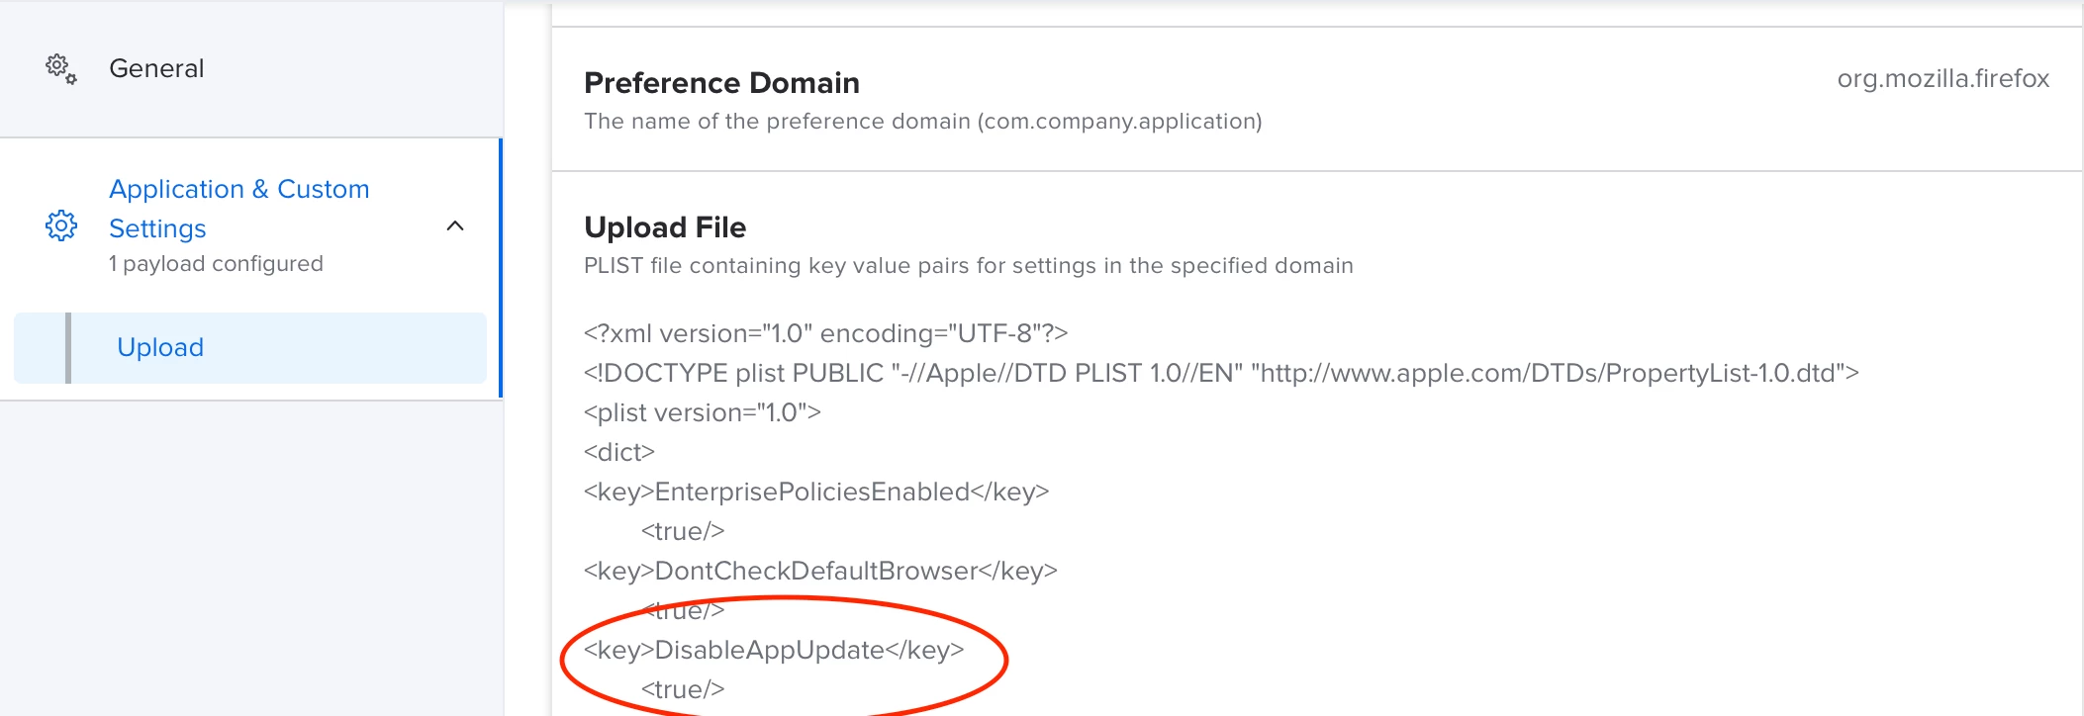2084x716 pixels.
Task: Select the Application & Custom Settings label
Action: point(238,209)
